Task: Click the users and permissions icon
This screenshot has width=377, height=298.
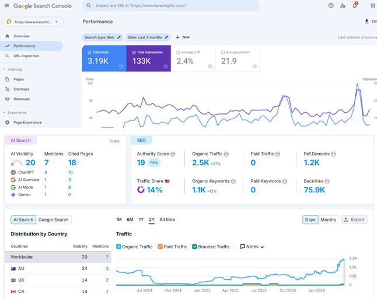Action: point(343,6)
